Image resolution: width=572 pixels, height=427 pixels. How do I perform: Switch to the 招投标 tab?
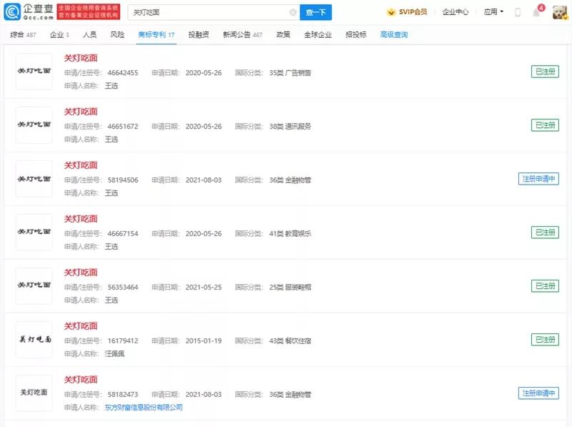pyautogui.click(x=356, y=34)
